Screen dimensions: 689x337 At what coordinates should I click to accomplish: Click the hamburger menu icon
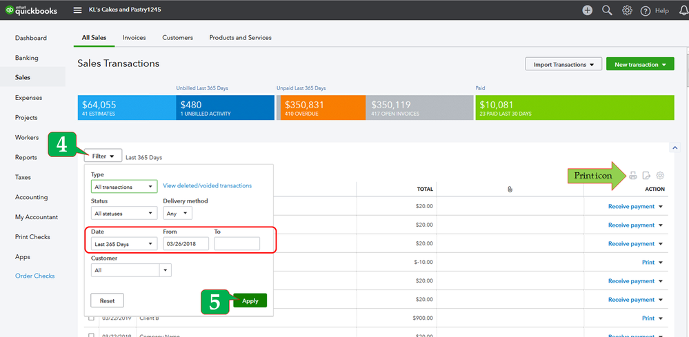78,10
